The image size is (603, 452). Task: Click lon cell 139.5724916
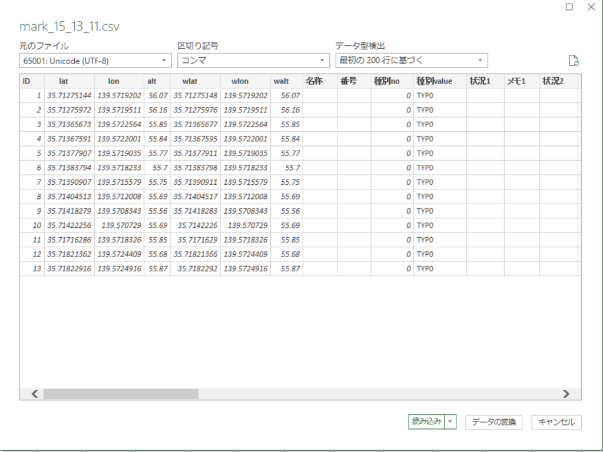click(x=119, y=268)
